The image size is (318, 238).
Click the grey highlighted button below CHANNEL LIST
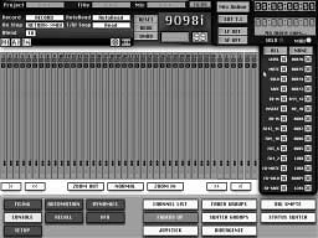coord(170,218)
